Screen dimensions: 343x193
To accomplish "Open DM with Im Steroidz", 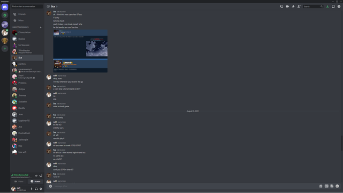I will coord(27,45).
